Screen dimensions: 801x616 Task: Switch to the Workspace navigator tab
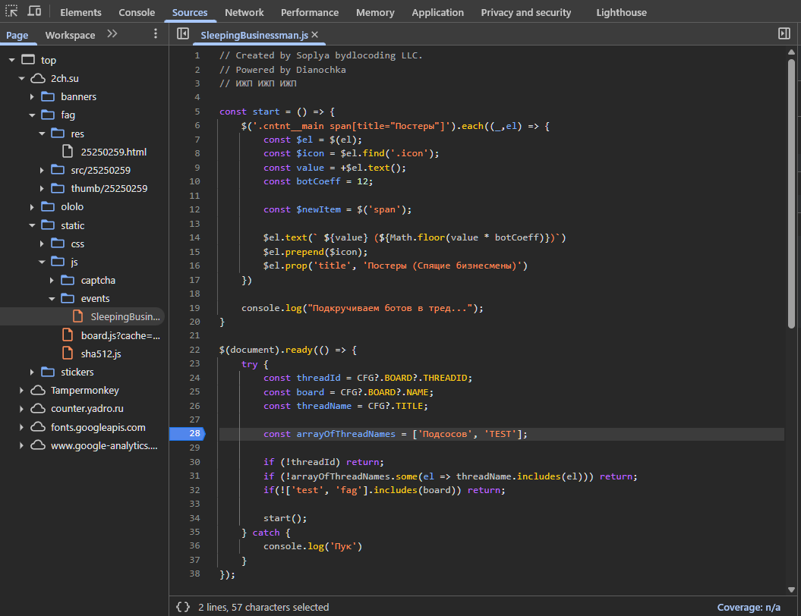[70, 35]
